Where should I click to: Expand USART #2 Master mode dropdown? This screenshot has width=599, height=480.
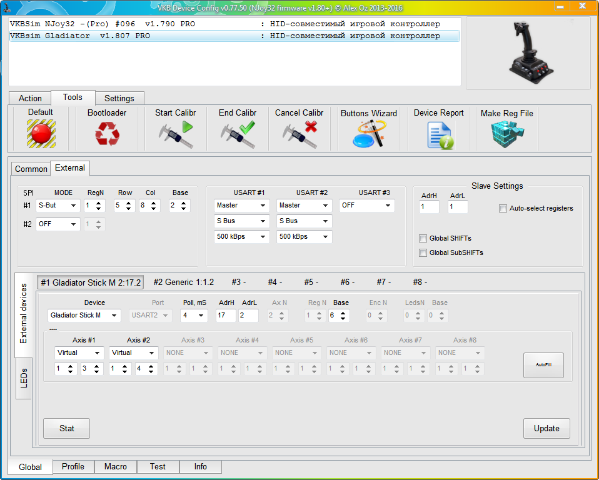[x=304, y=206]
